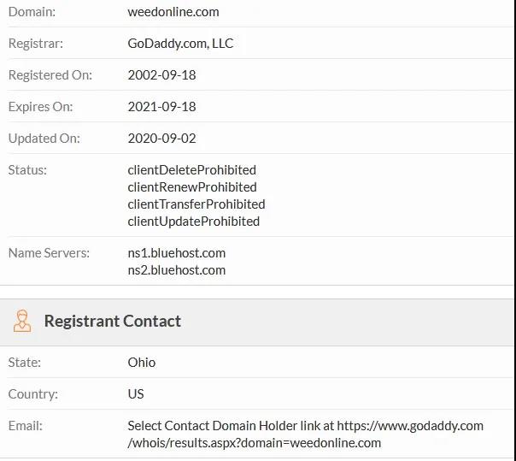The image size is (516, 461).
Task: Click the Registrar field label
Action: (x=35, y=44)
